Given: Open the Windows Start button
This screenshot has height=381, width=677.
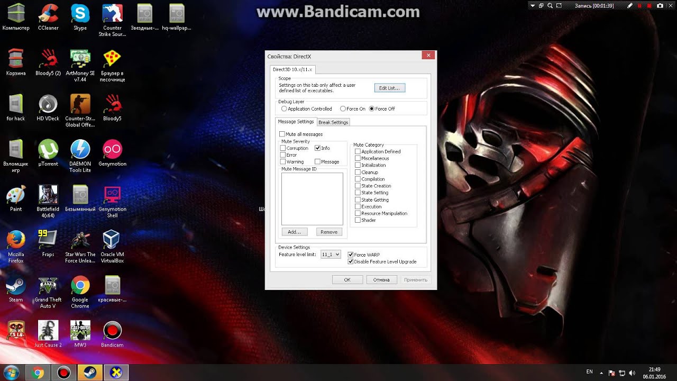Looking at the screenshot, I should pos(11,373).
